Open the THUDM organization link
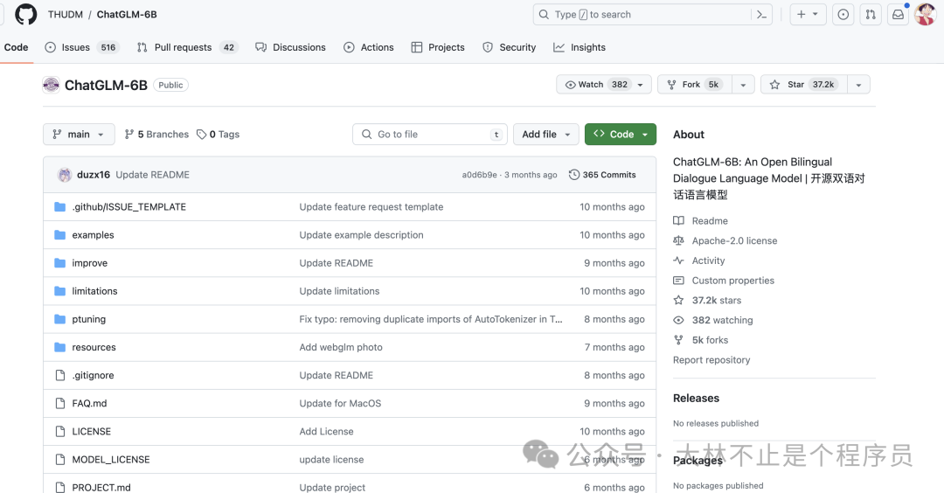The height and width of the screenshot is (493, 944). point(66,15)
